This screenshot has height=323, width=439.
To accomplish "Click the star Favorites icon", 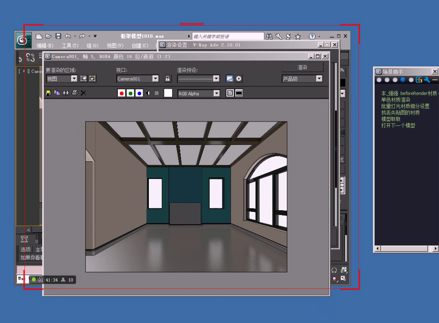I will (x=298, y=36).
